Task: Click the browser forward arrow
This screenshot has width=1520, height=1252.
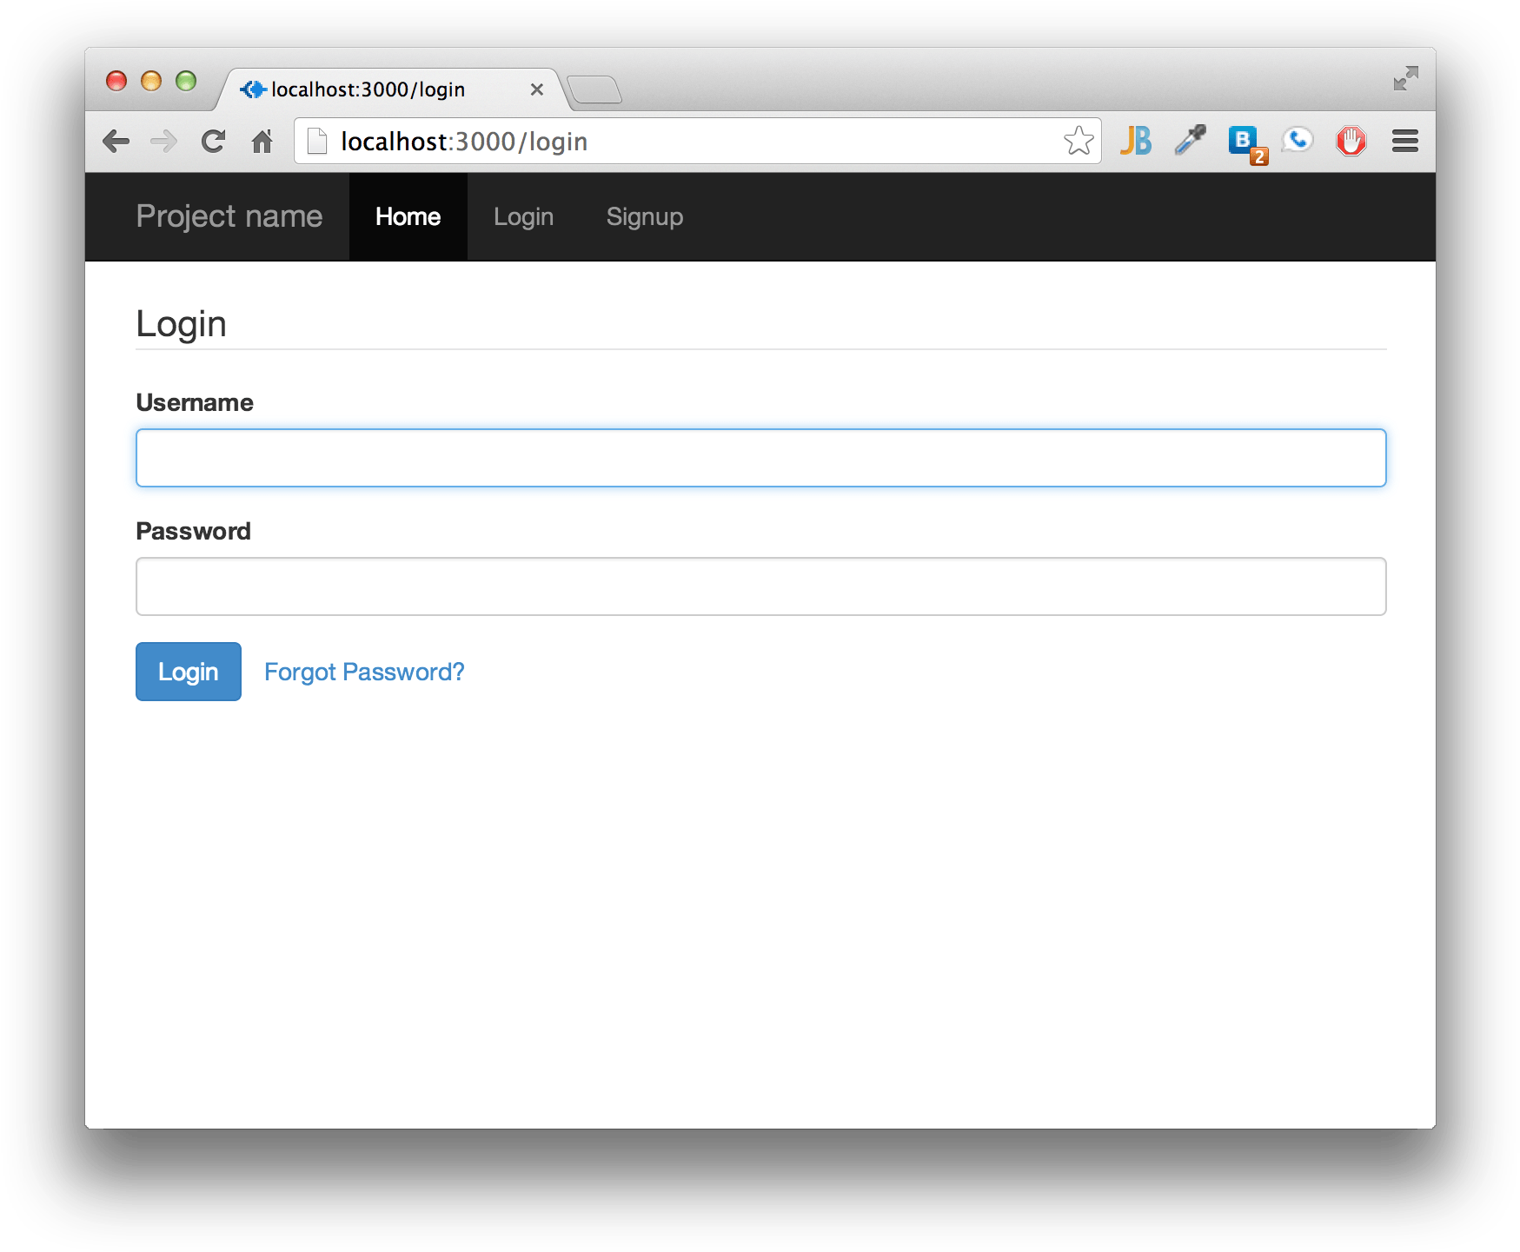Action: (163, 141)
